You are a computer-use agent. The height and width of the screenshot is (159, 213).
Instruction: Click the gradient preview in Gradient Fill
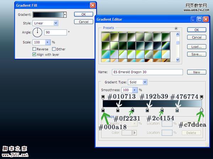pos(48,15)
